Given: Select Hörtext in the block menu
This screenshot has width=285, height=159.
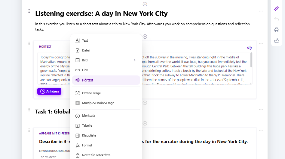Looking at the screenshot, I should coord(87,80).
